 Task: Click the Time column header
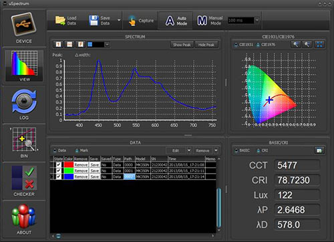tap(186, 159)
